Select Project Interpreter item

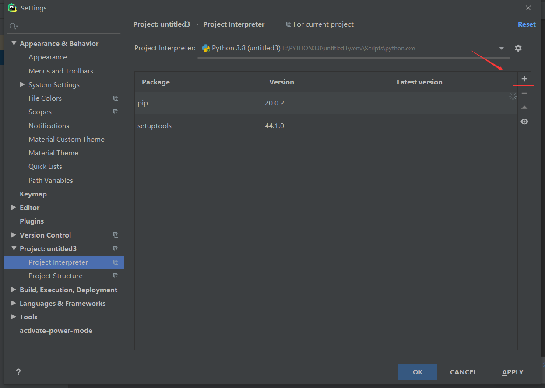[x=64, y=262]
